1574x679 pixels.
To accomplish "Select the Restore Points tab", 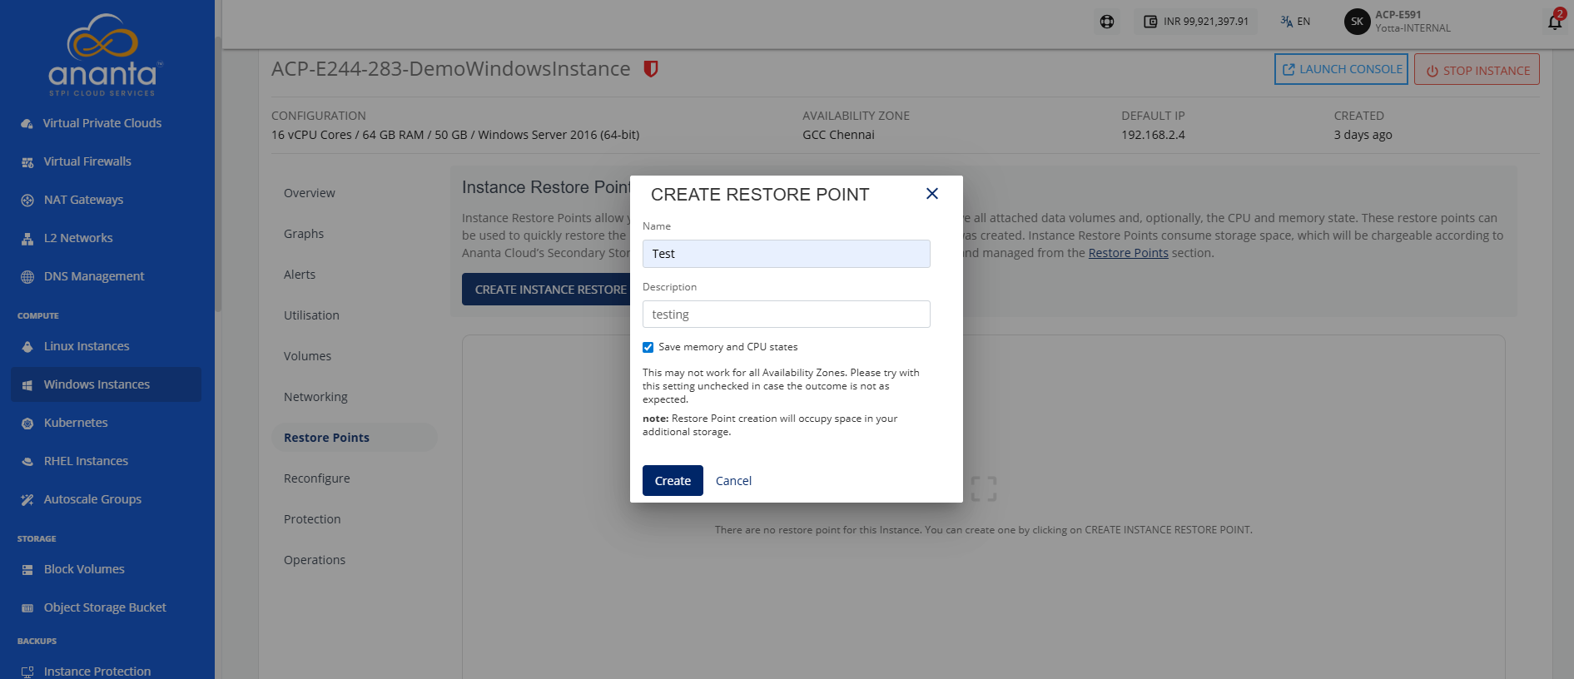I will click(354, 438).
